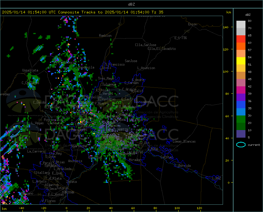Click the magenta 42 dBZ legend swatch

[241, 90]
